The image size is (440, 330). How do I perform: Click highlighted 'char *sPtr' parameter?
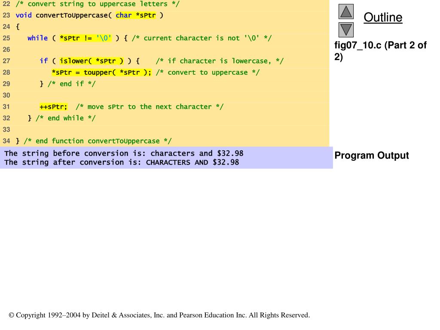[135, 15]
